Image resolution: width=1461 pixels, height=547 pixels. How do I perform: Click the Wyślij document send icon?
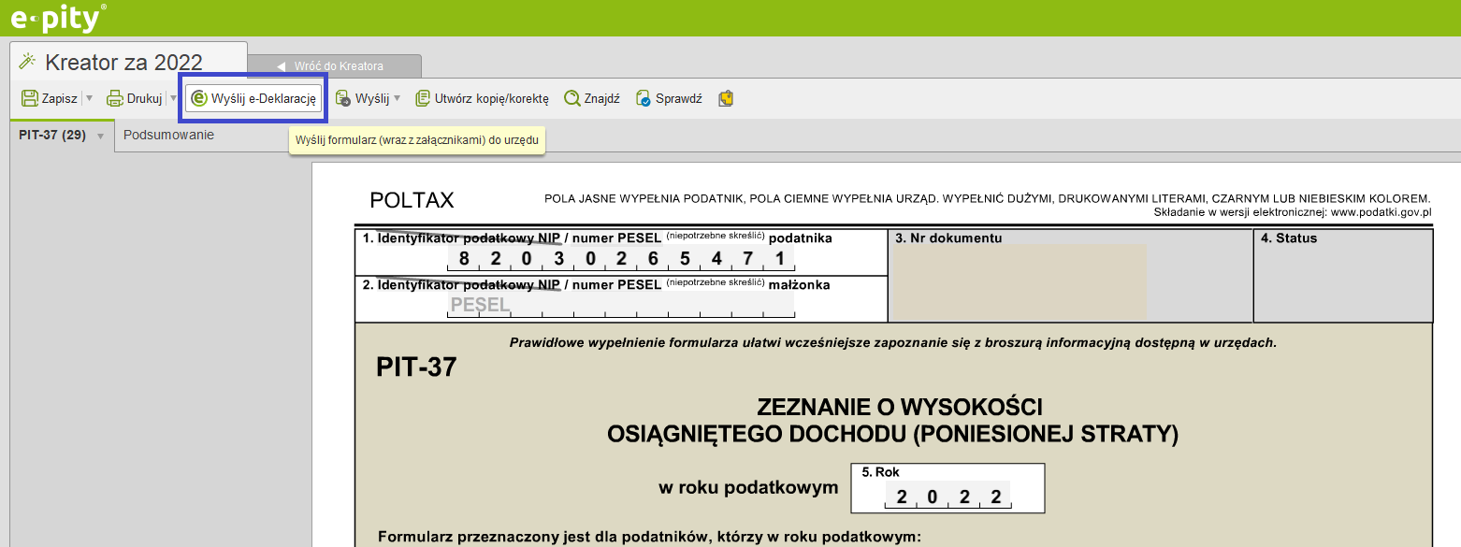343,98
